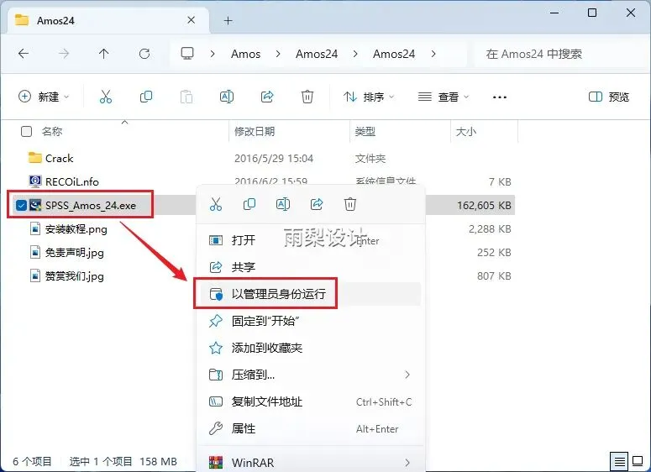651x472 pixels.
Task: Click the middle Amos24 breadcrumb
Action: pyautogui.click(x=317, y=54)
